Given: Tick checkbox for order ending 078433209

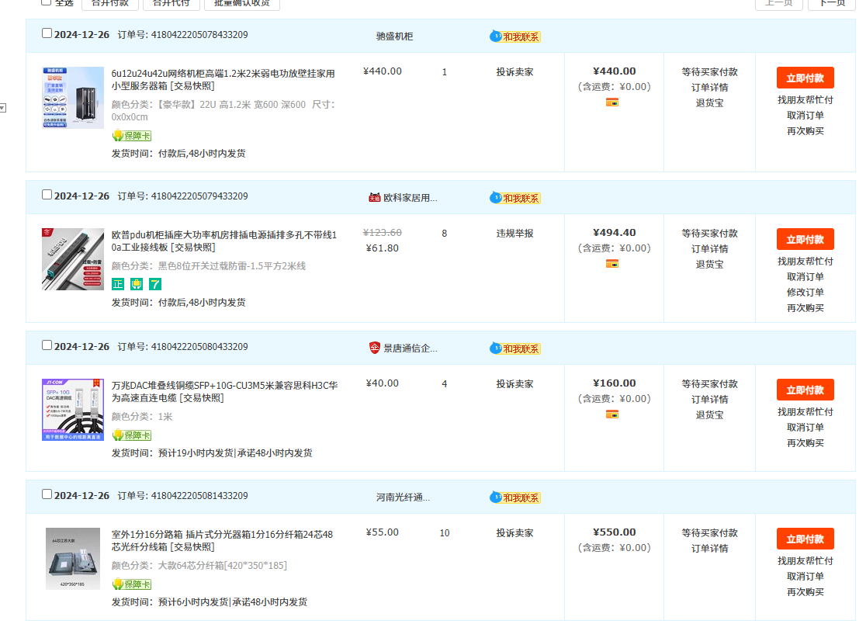Looking at the screenshot, I should coord(47,33).
